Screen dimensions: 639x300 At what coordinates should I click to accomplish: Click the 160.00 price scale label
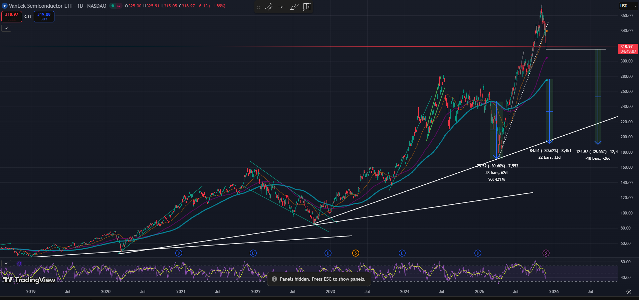click(x=626, y=167)
